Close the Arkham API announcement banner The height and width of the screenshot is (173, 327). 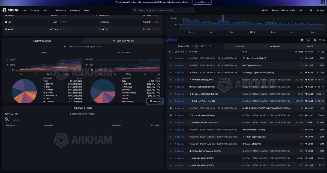coord(323,2)
